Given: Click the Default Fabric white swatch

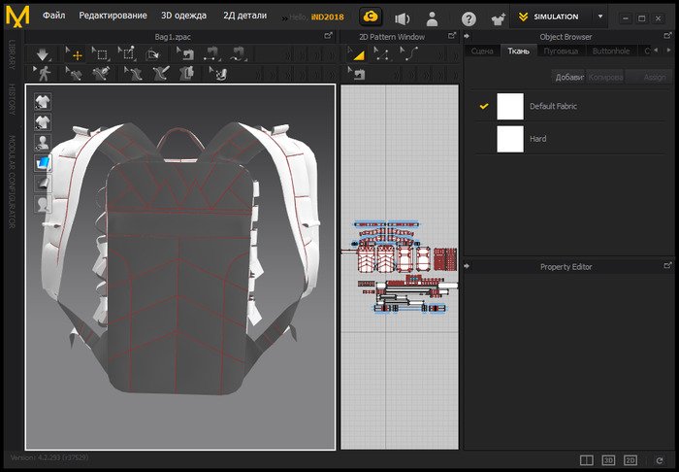Looking at the screenshot, I should click(510, 106).
